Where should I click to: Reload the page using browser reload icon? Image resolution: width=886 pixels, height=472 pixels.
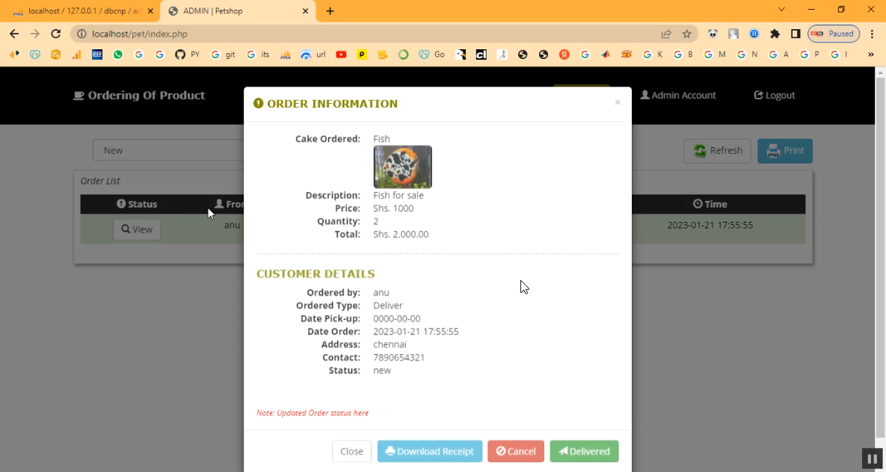(55, 34)
